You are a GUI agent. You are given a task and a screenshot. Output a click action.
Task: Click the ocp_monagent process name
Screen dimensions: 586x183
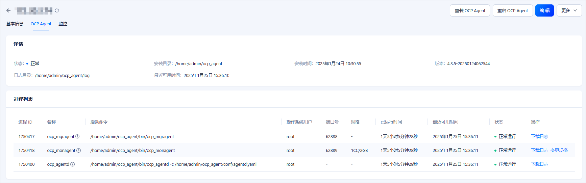(61, 150)
